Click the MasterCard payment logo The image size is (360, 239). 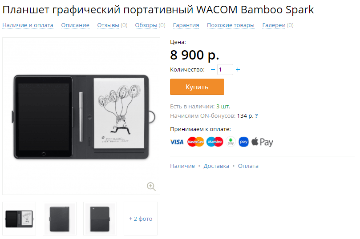pos(196,142)
